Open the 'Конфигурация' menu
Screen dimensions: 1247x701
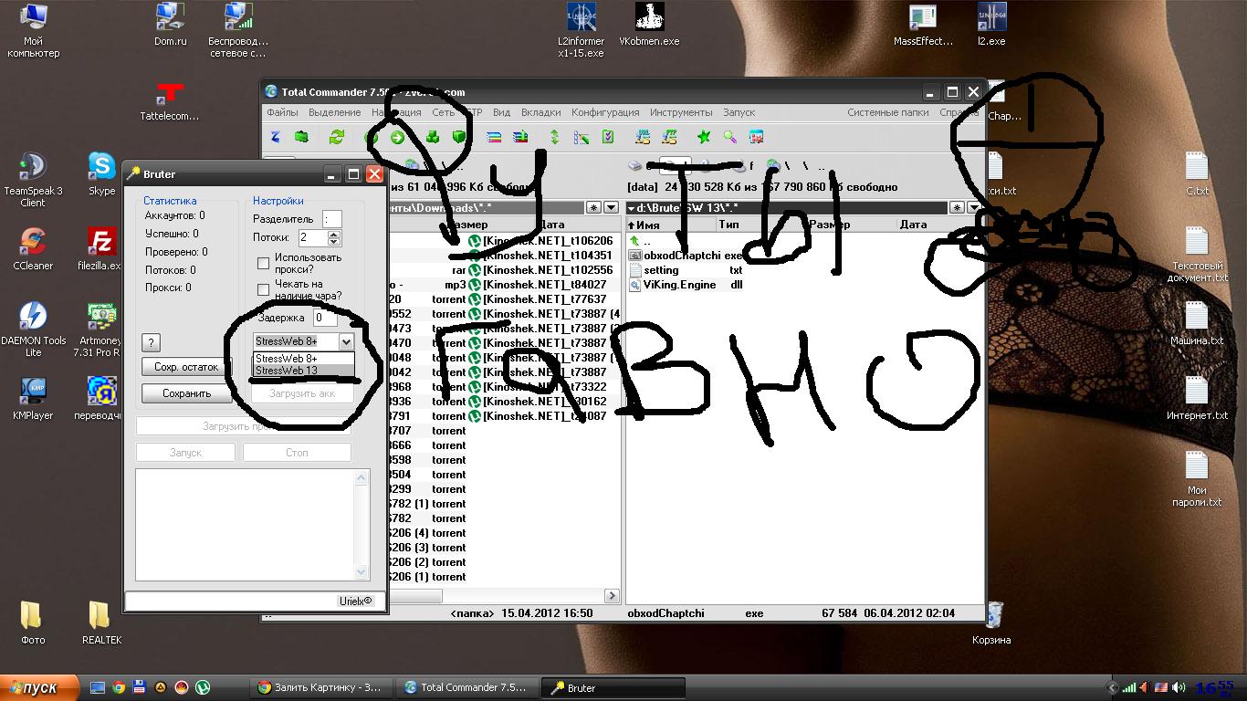(x=604, y=112)
